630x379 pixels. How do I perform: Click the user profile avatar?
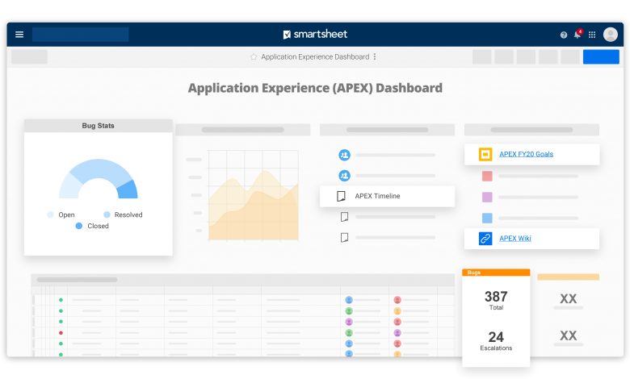pos(611,34)
